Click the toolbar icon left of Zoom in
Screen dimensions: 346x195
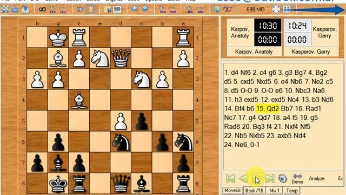tap(117, 9)
